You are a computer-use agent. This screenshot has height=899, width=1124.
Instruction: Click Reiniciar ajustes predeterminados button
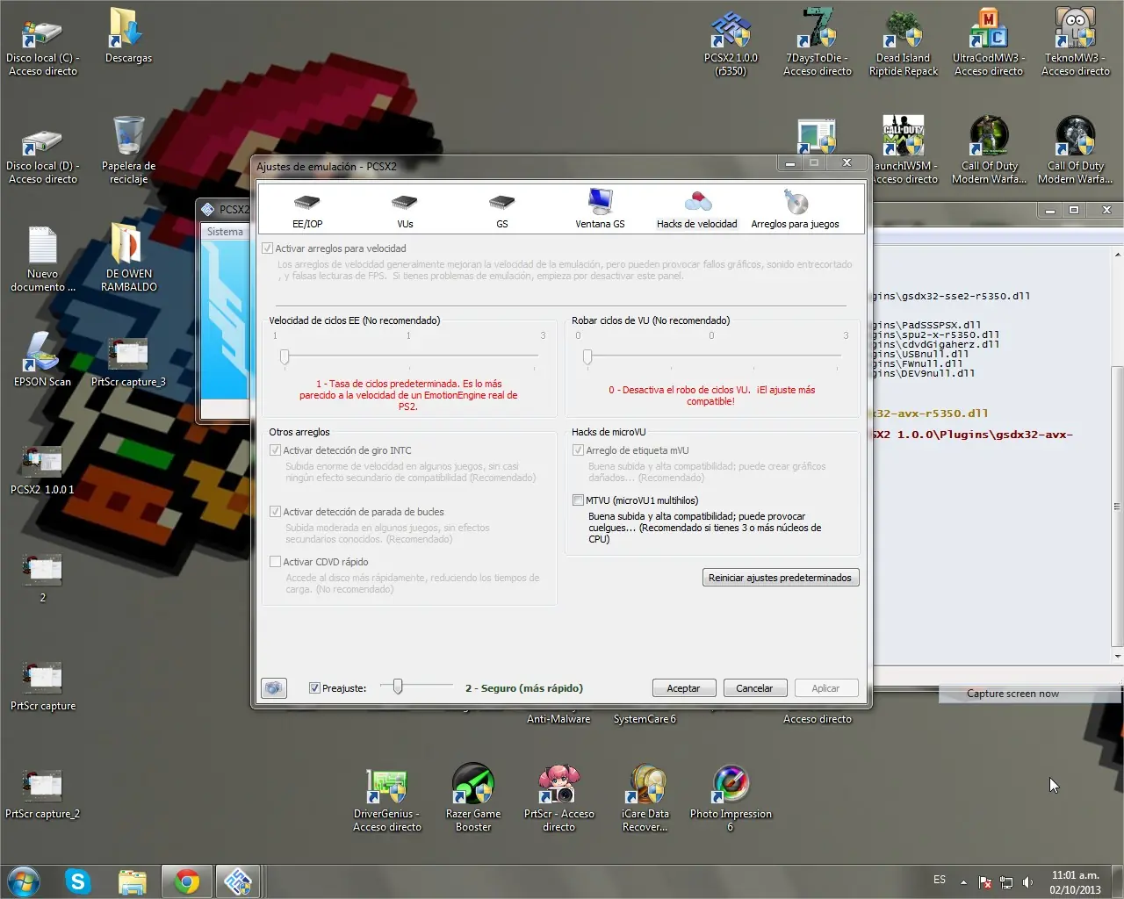click(781, 578)
